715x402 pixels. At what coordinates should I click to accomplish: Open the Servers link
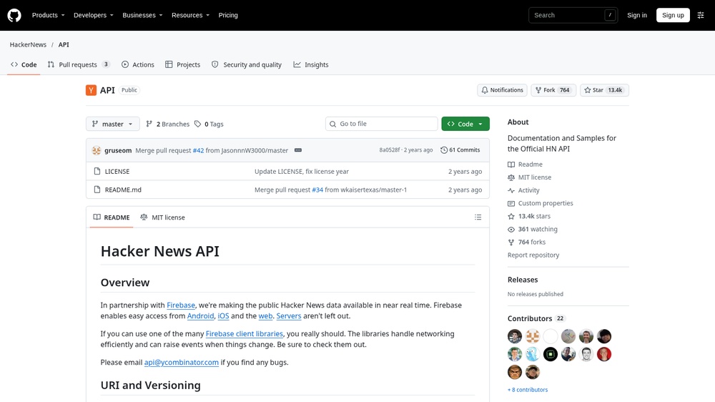[x=289, y=315]
